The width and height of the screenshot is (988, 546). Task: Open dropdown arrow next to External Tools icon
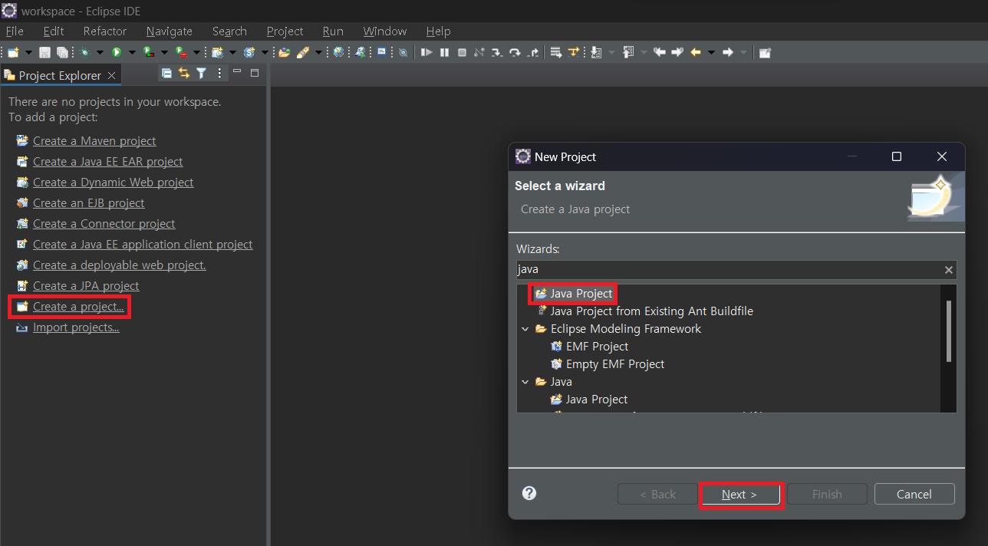click(196, 52)
